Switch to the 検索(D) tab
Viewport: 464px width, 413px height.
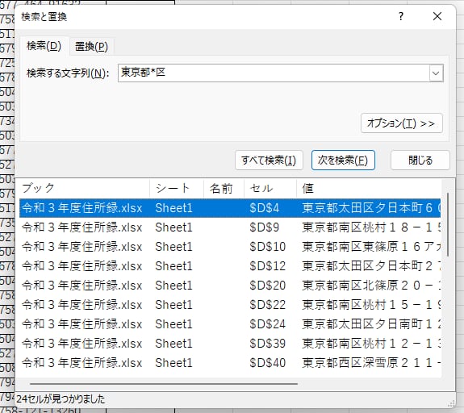click(44, 46)
